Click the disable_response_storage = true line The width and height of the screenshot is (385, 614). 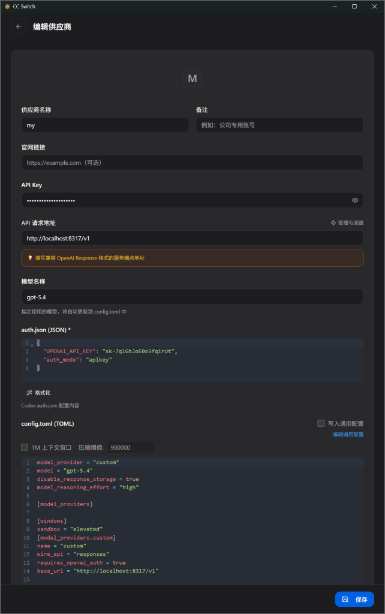pos(88,479)
